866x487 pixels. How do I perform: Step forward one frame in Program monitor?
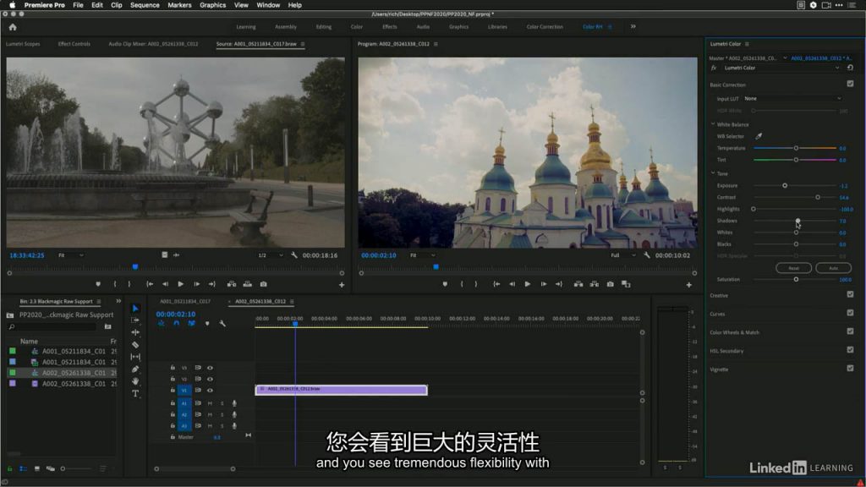tap(544, 284)
